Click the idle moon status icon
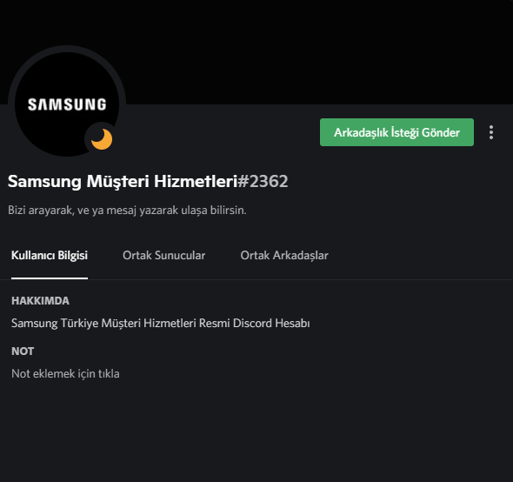Viewport: 513px width, 482px height. (102, 139)
